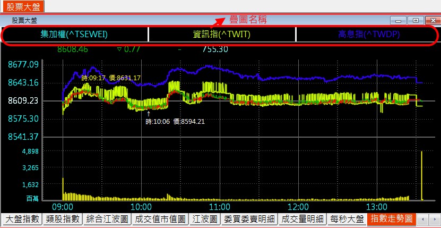Select the 資訊指(^TWIT) overlay header
Screen dimensions: 441x228
point(221,35)
